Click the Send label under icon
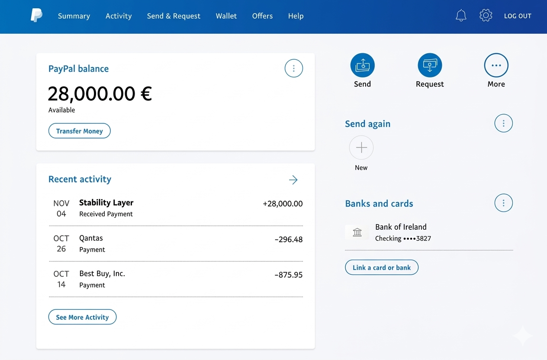Image resolution: width=547 pixels, height=360 pixels. coord(362,84)
